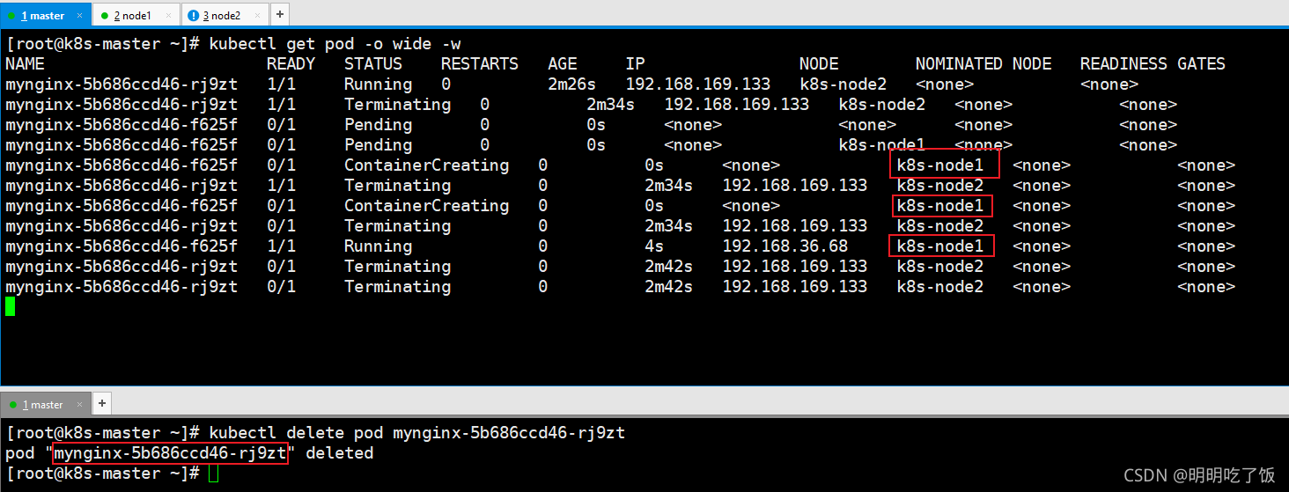This screenshot has height=492, width=1289.
Task: Click the blue alert icon on node2 tab
Action: 193,16
